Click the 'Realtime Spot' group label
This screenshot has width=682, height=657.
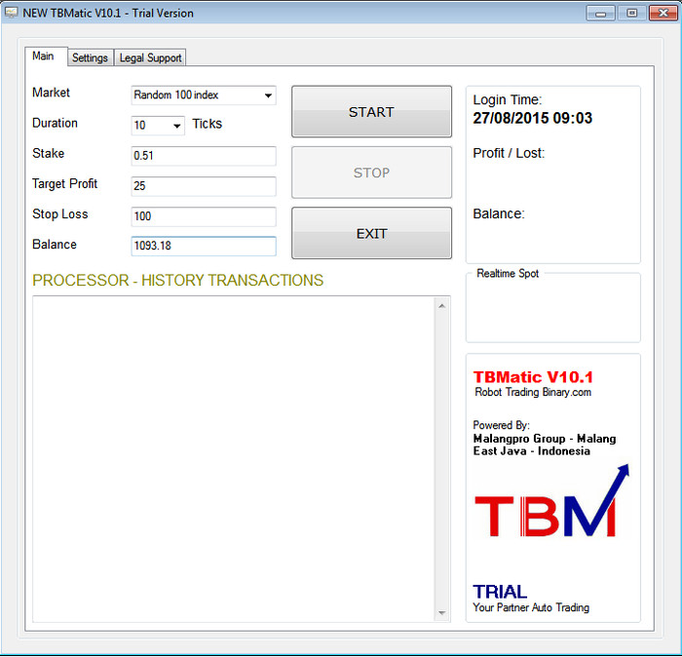click(x=508, y=273)
